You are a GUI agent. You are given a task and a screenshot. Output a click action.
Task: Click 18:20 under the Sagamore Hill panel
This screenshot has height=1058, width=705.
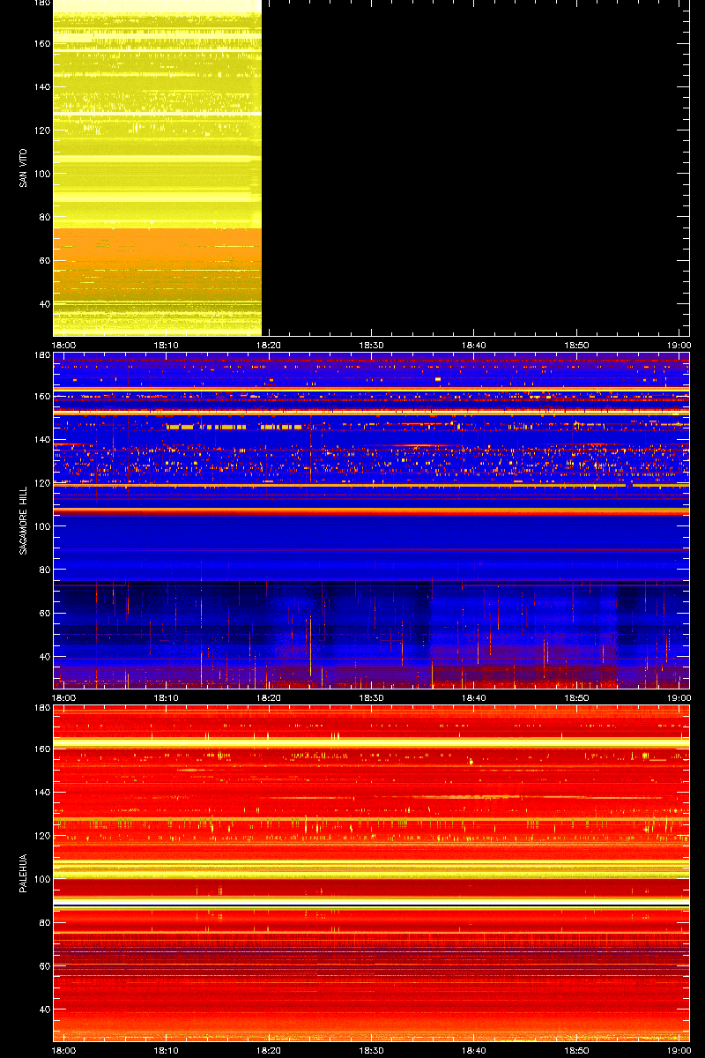point(269,697)
